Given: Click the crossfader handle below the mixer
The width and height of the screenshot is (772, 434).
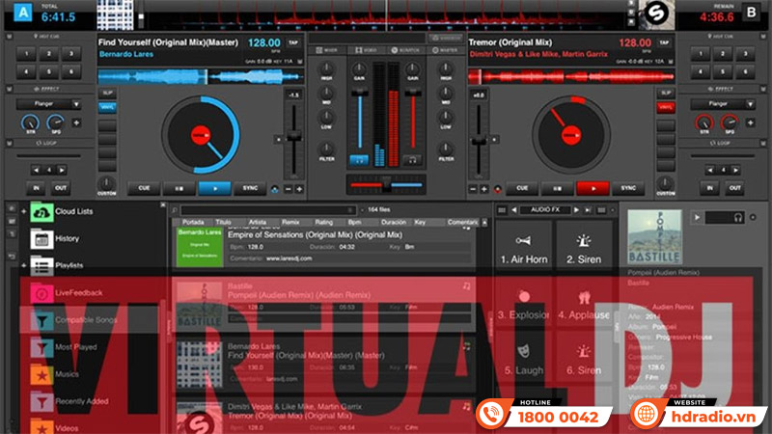Looking at the screenshot, I should point(387,185).
